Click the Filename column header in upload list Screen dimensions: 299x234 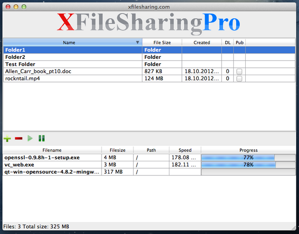tap(52, 150)
